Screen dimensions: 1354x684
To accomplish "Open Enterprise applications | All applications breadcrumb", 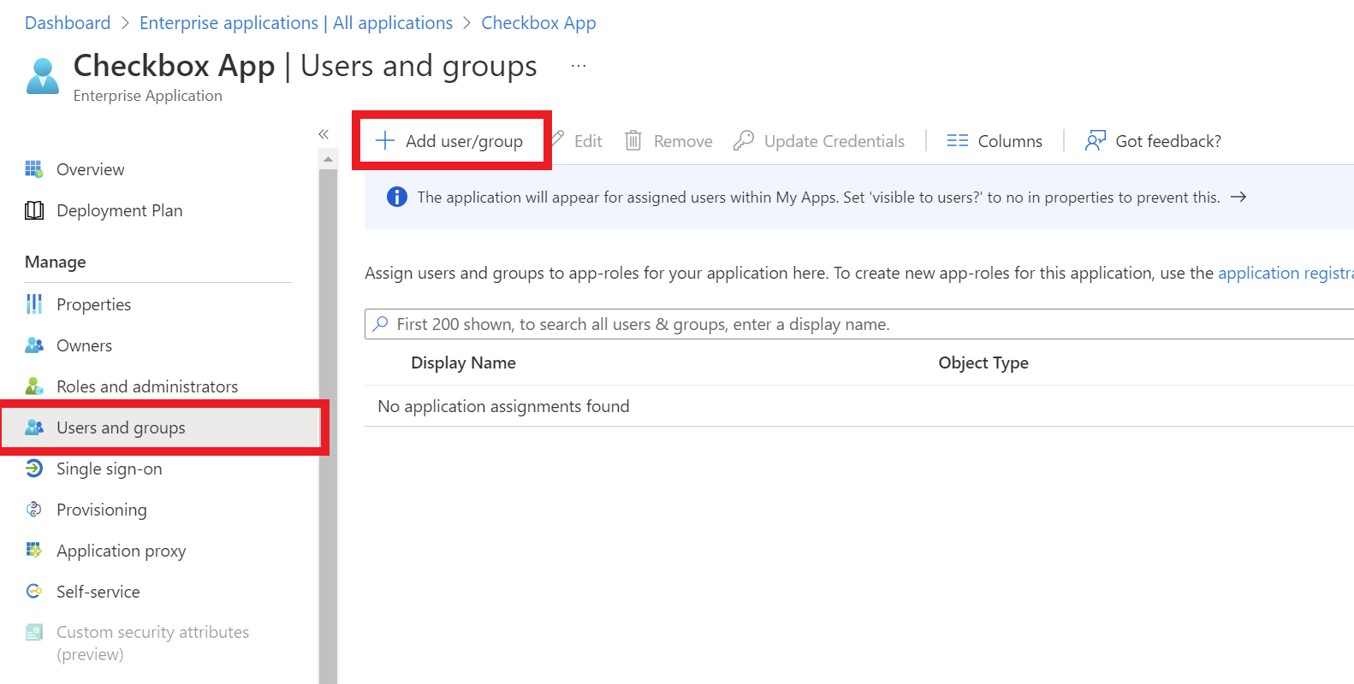I will [x=296, y=23].
